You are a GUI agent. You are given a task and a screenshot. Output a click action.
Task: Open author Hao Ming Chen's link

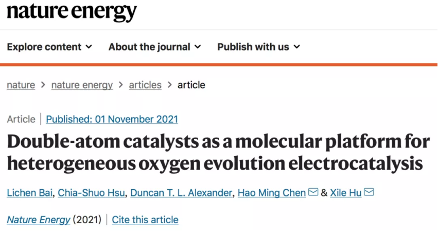(272, 193)
